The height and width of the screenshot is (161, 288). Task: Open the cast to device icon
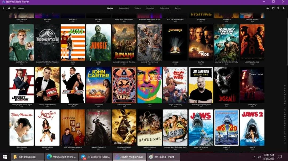[273, 8]
